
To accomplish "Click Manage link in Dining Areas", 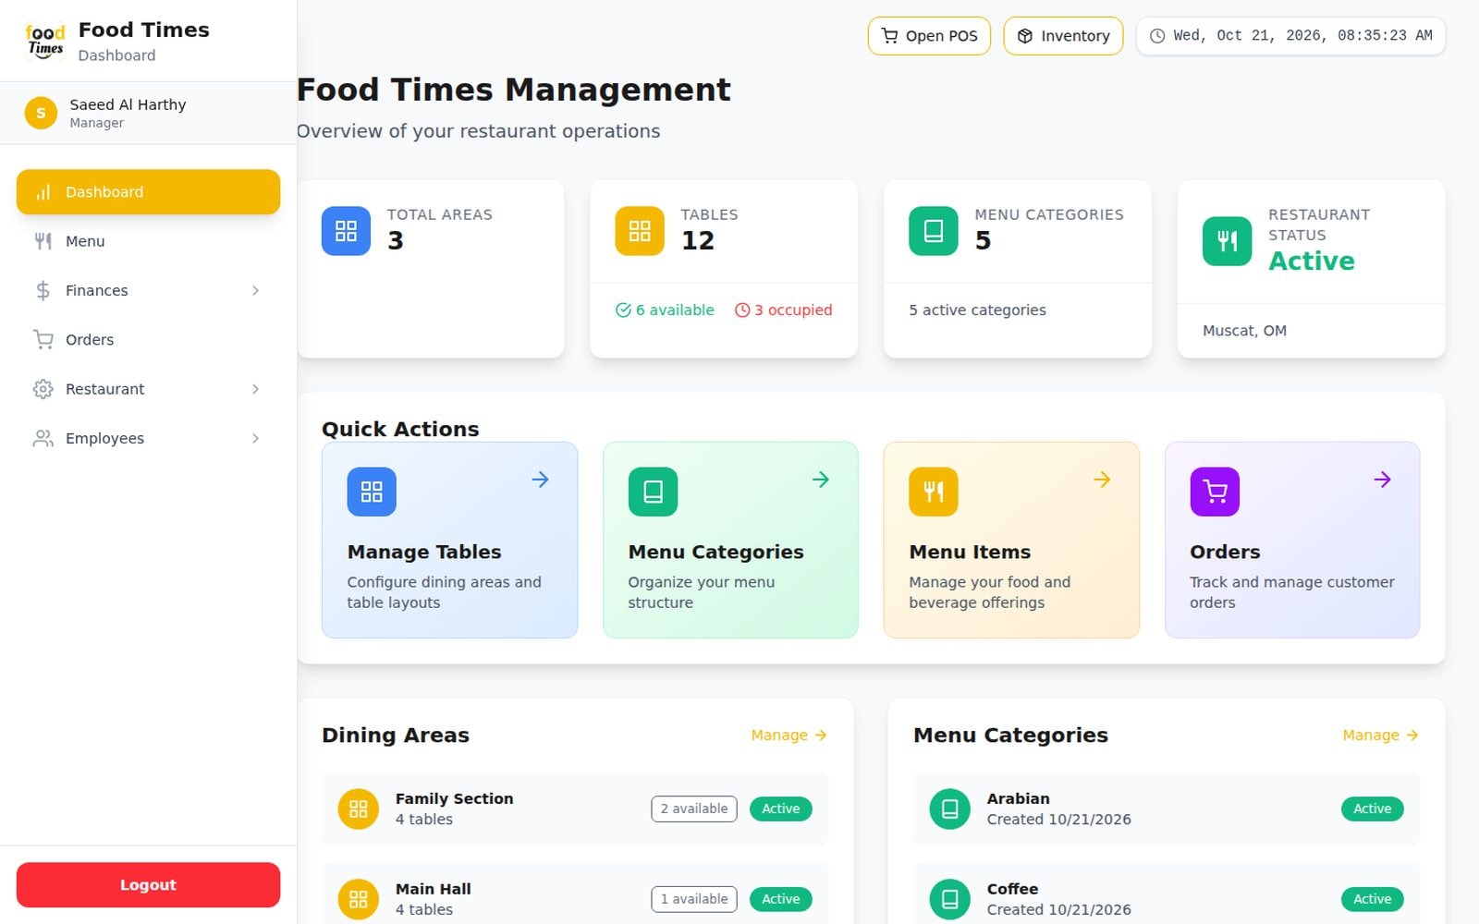I will pyautogui.click(x=788, y=736).
